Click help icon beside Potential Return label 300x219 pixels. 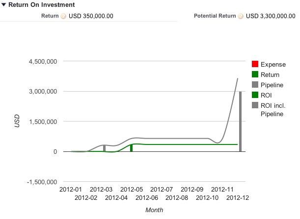tap(241, 16)
